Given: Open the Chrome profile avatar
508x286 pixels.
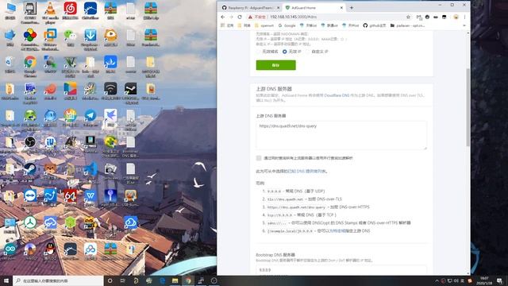Looking at the screenshot, I should (456, 17).
